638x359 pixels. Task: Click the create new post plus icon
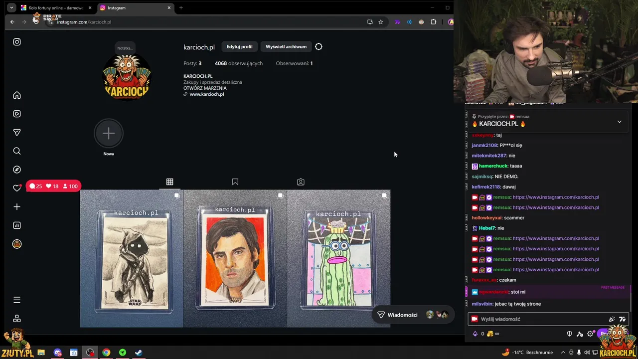[17, 207]
